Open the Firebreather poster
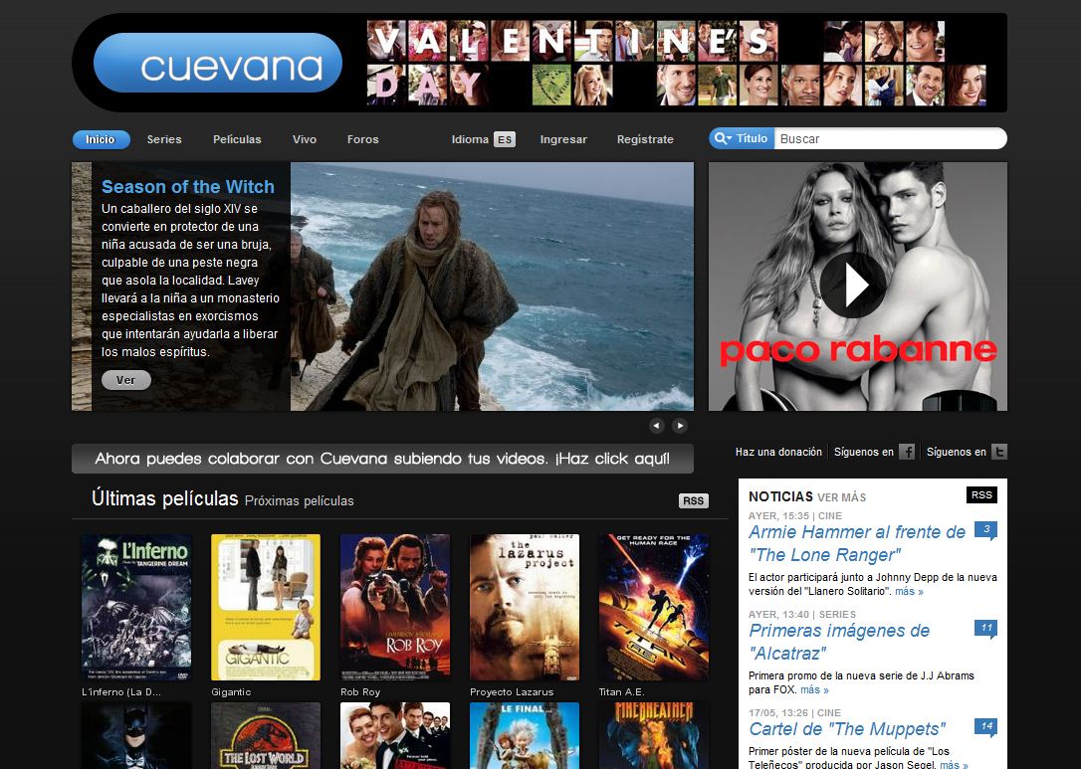 [x=654, y=735]
